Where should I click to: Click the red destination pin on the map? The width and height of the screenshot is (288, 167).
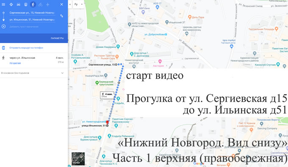(107, 122)
